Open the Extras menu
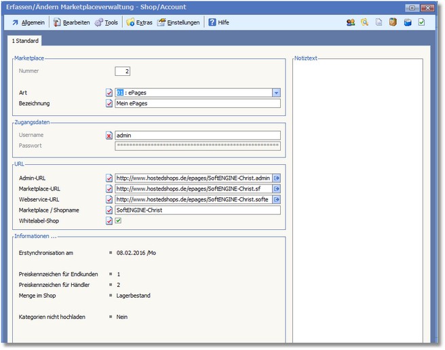Viewport: 445px width, 350px height. click(139, 22)
